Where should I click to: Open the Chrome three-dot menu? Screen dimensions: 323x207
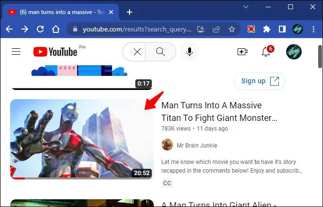tap(313, 29)
